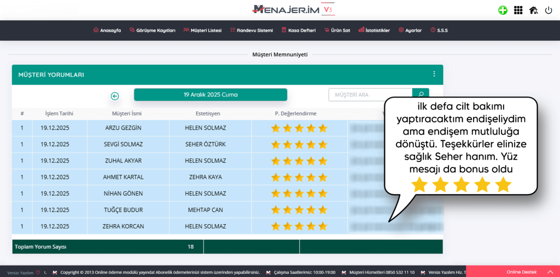Select the ARZU GEZGİN customer row
The image size is (560, 277).
[123, 128]
